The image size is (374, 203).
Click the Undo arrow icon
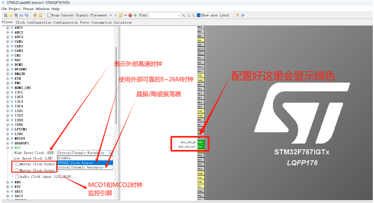click(111, 15)
